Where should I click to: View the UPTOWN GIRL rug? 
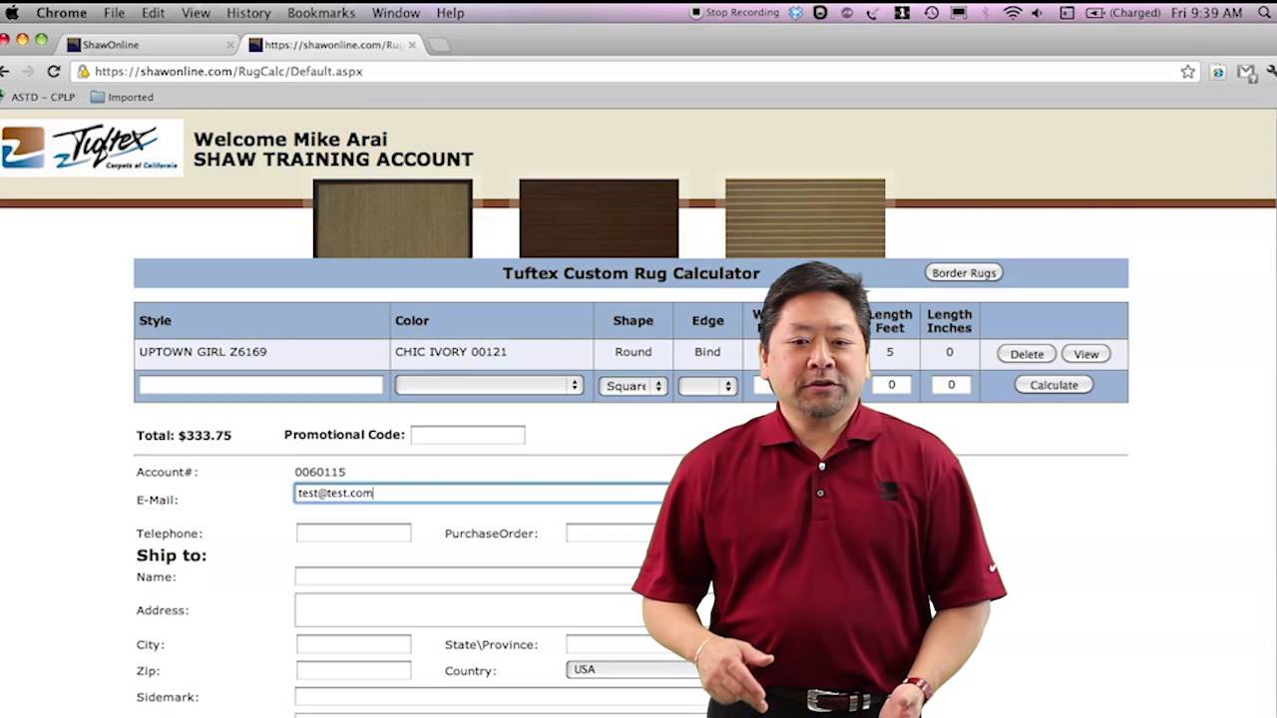tap(1085, 354)
